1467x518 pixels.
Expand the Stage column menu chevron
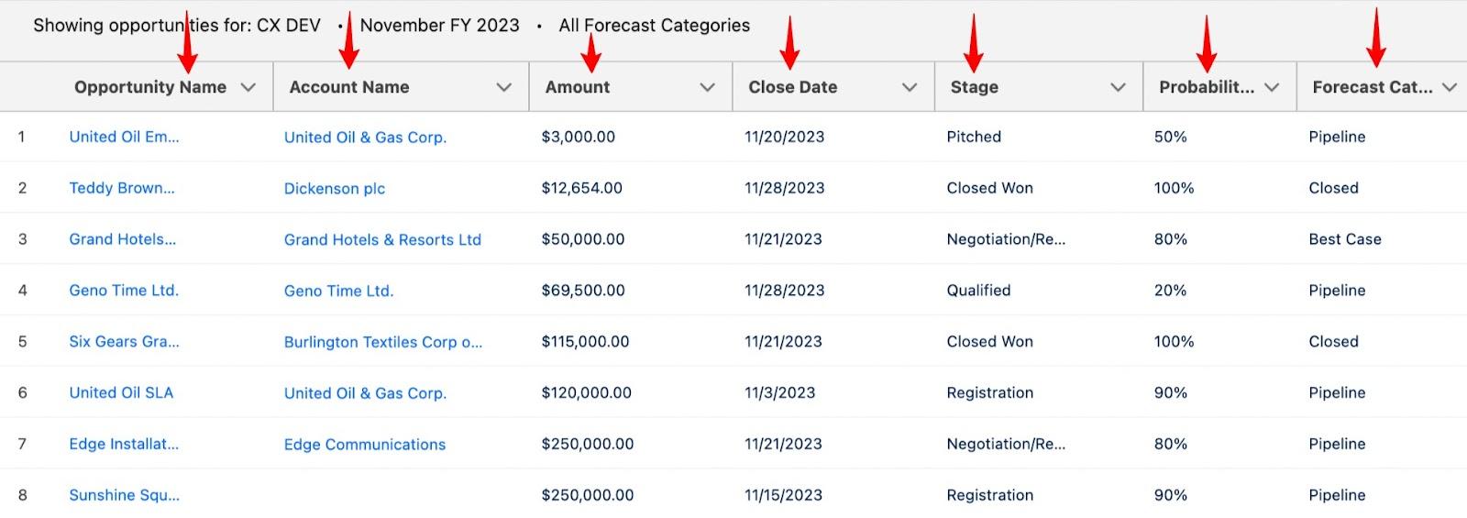(x=1118, y=87)
